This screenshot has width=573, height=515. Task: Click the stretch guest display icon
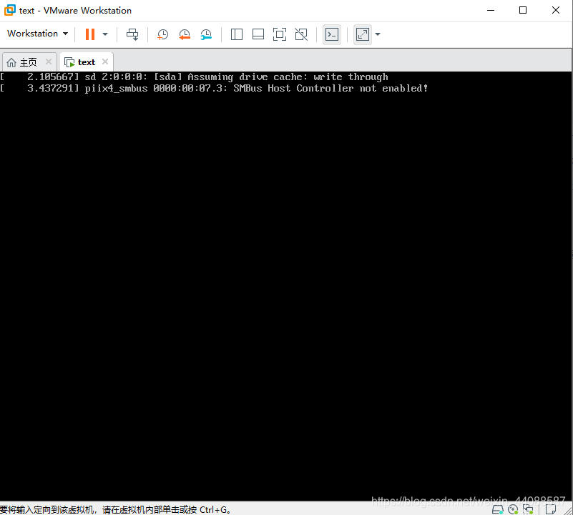[363, 34]
